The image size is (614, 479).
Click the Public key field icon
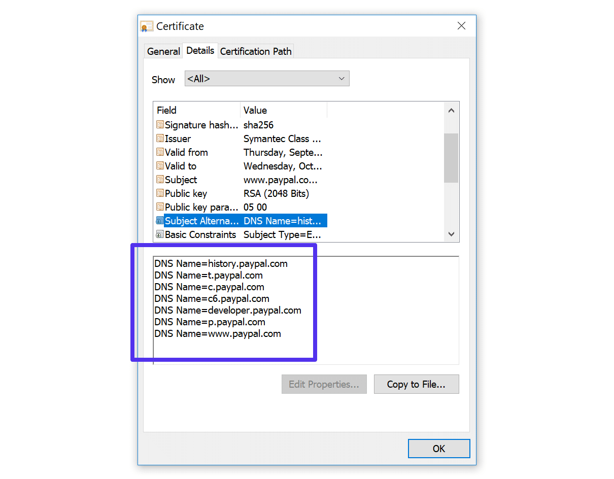[x=160, y=193]
